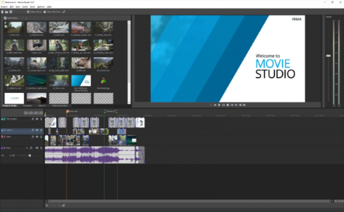
Task: Click the Master volume fader handle
Action: pos(328,56)
